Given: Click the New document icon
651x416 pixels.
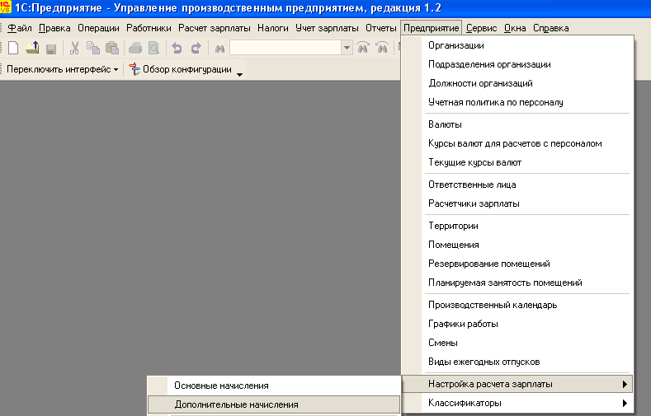Looking at the screenshot, I should click(x=13, y=48).
